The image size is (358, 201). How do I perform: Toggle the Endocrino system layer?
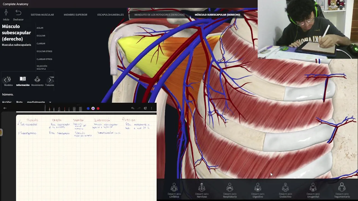point(285,190)
